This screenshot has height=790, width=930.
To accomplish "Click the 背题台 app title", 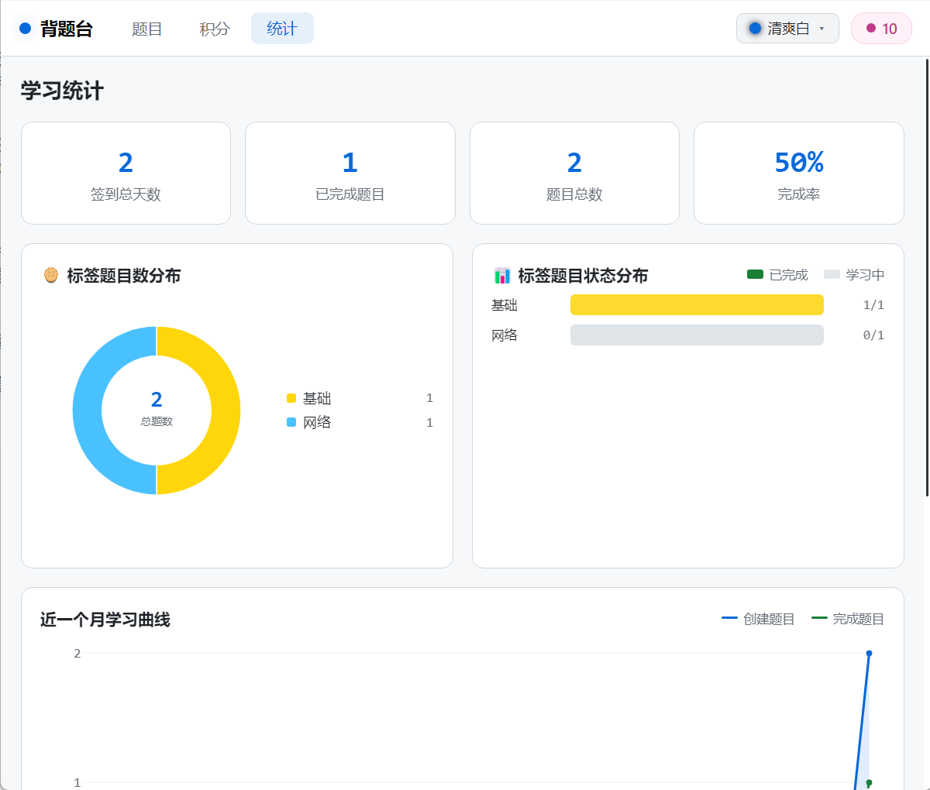I will point(67,29).
